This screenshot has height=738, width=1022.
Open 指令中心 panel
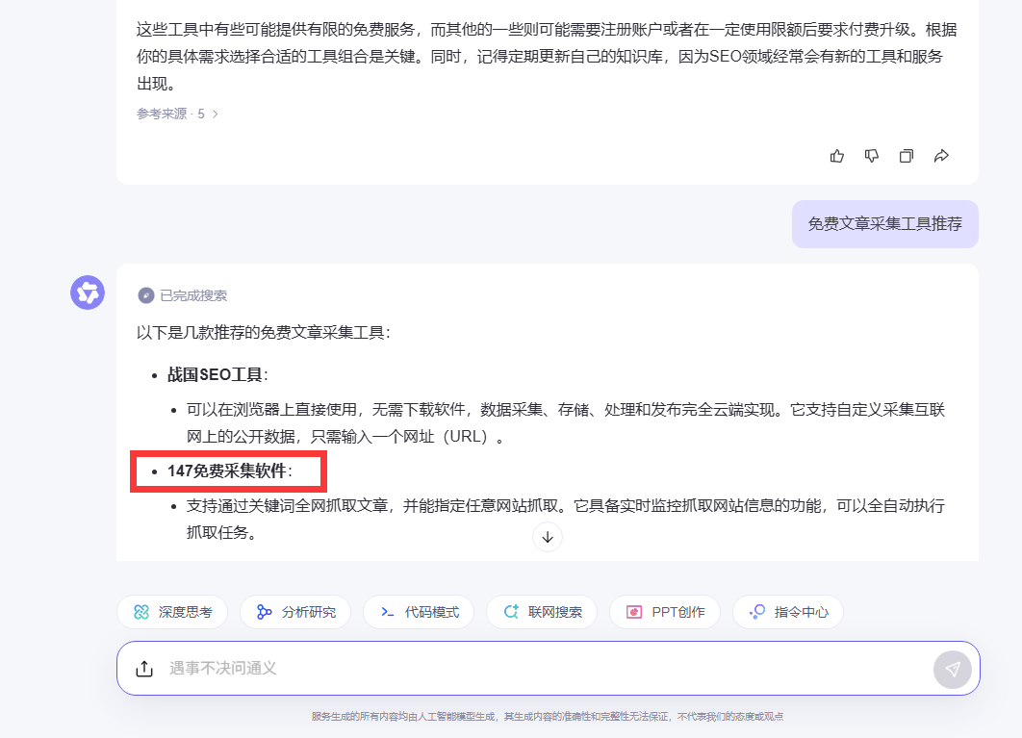point(788,612)
